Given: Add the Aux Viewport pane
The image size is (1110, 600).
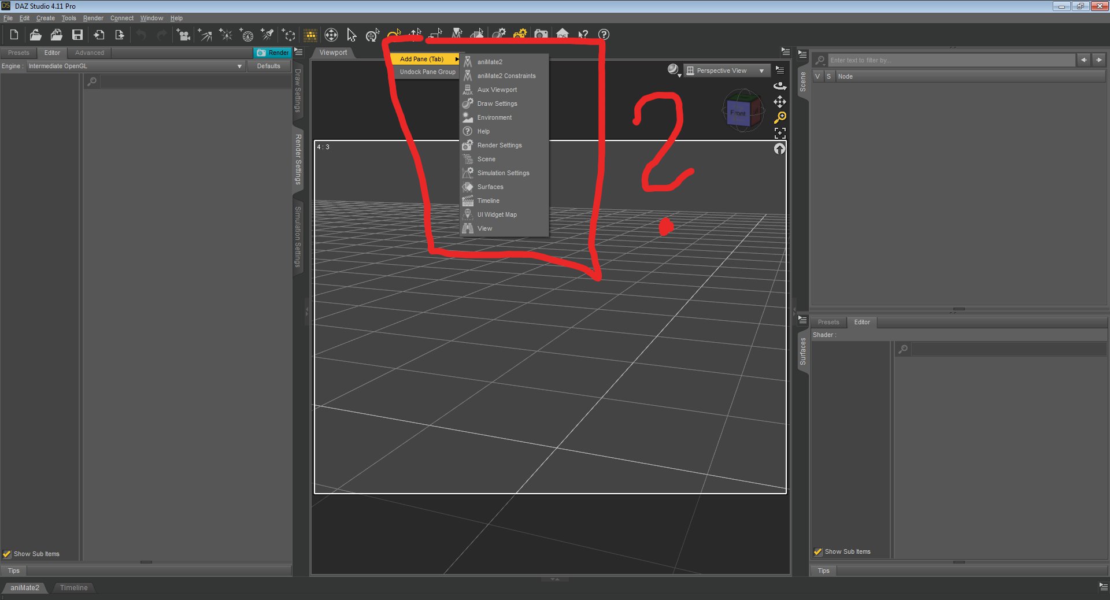Looking at the screenshot, I should [504, 90].
